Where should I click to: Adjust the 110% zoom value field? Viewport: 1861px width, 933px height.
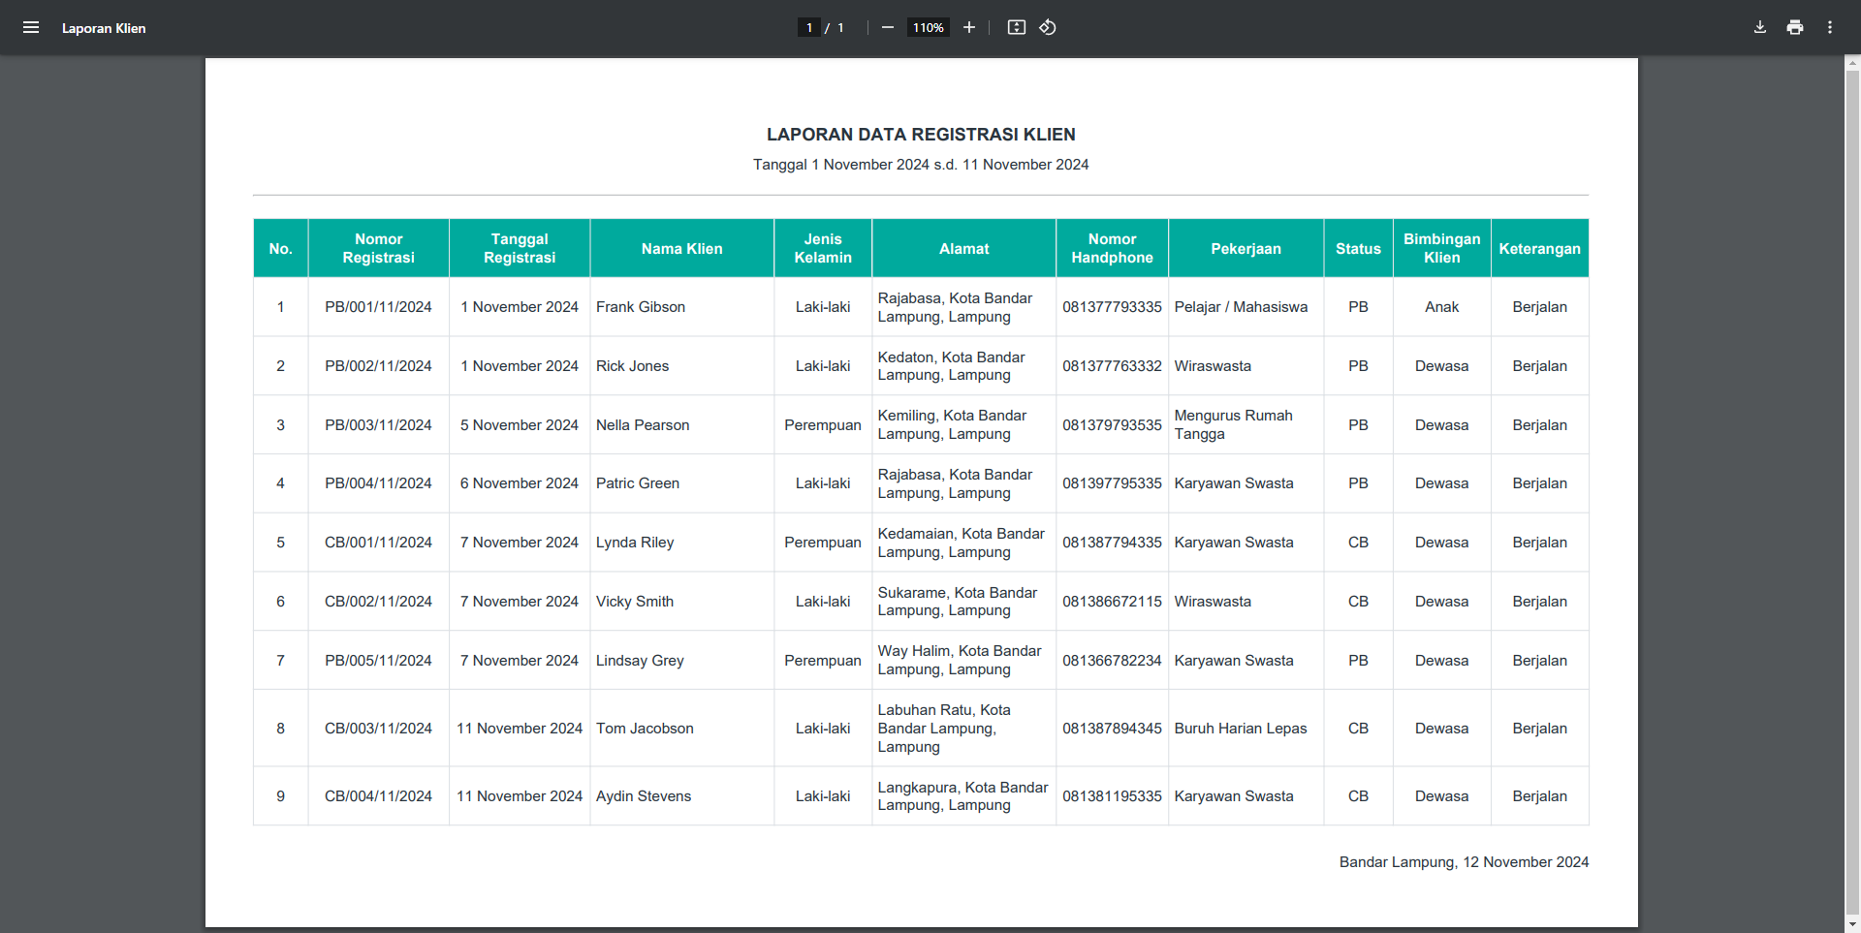point(927,27)
